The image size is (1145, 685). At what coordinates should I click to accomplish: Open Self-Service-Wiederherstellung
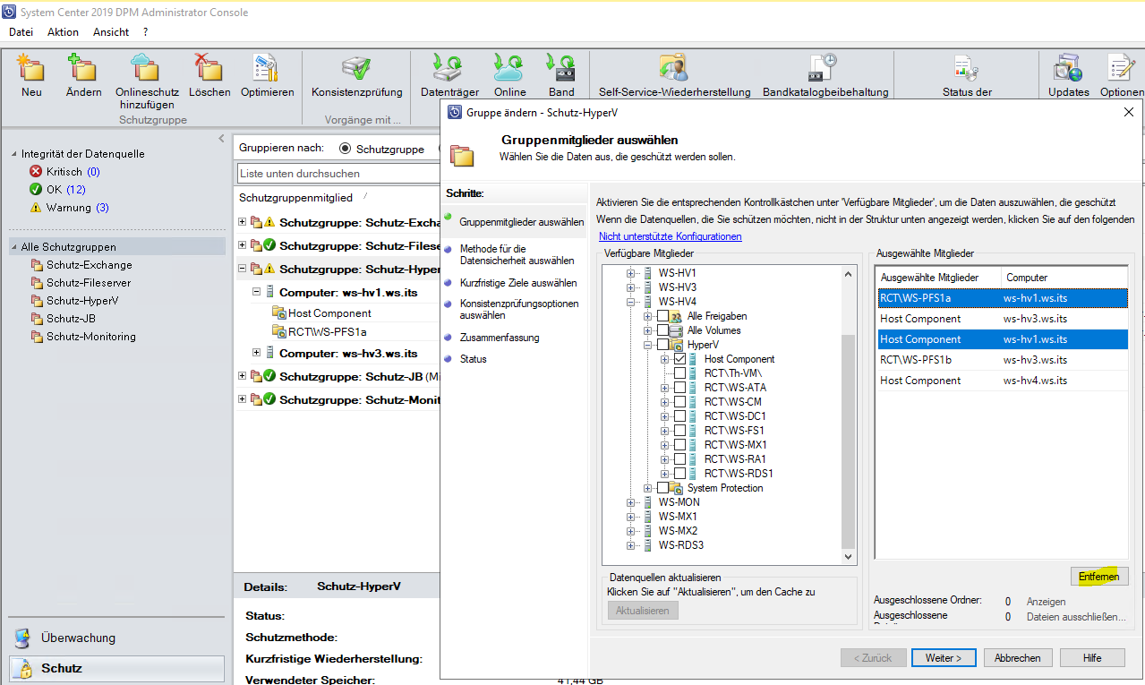pos(673,69)
